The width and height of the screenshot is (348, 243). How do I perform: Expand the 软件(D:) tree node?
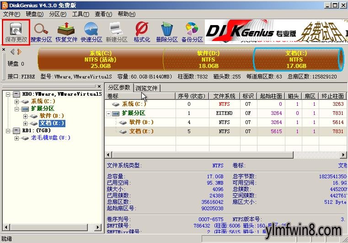25,116
